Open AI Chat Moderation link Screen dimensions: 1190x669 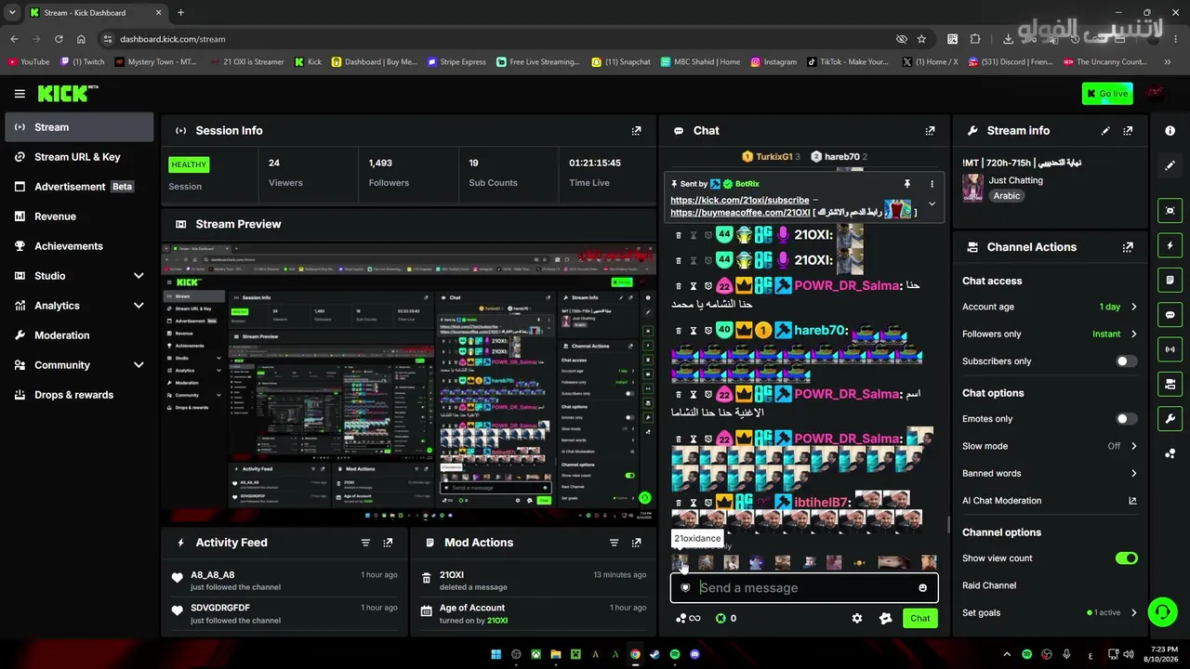(1050, 501)
